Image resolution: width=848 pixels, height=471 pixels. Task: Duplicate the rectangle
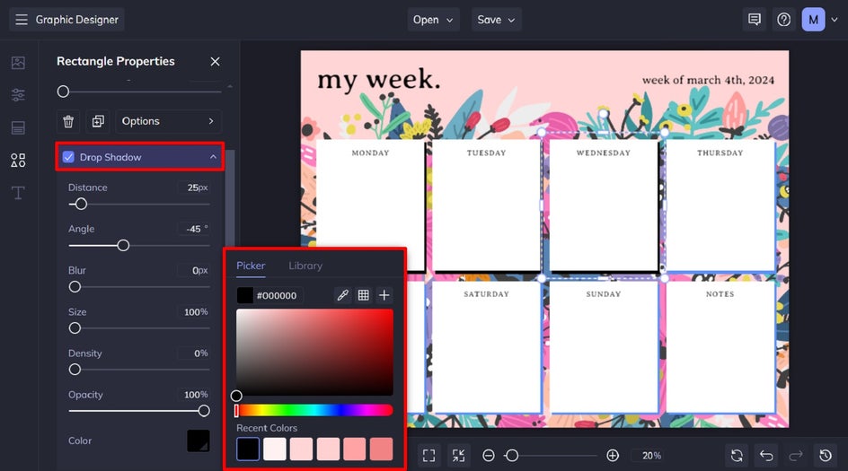point(98,121)
